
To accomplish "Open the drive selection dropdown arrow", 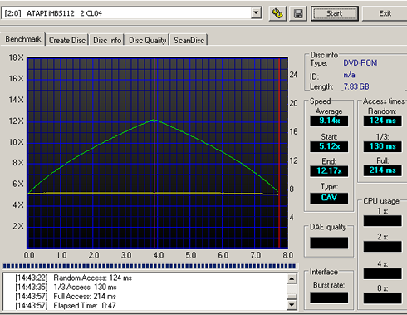I will pyautogui.click(x=256, y=13).
